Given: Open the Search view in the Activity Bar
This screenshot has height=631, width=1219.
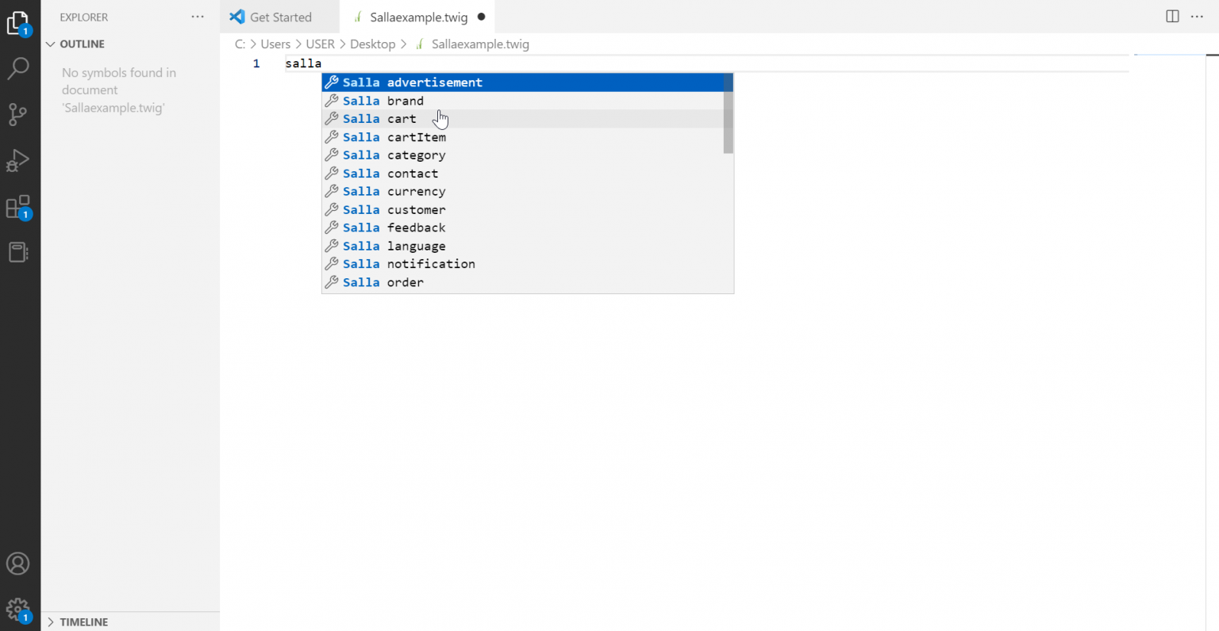Looking at the screenshot, I should pyautogui.click(x=19, y=69).
